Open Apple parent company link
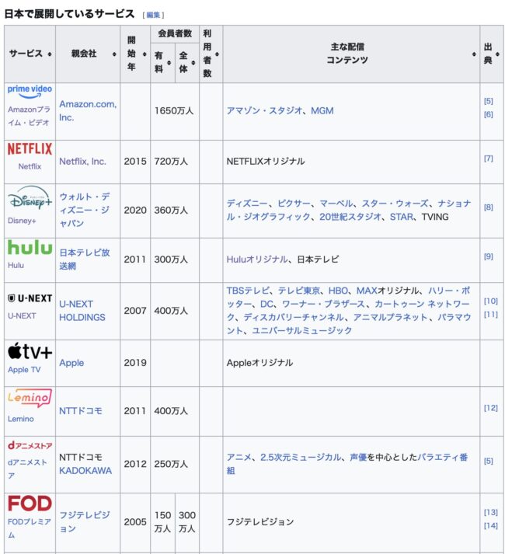The width and height of the screenshot is (505, 554). (x=71, y=363)
